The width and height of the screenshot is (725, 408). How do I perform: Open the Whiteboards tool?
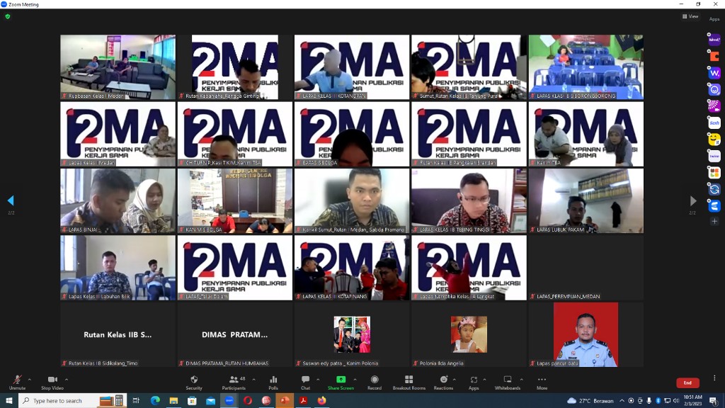(507, 382)
